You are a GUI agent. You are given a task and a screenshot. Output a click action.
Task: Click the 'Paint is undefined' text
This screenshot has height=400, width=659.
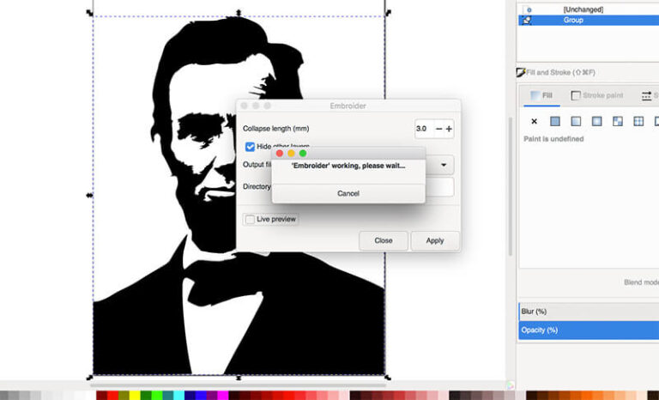click(553, 139)
